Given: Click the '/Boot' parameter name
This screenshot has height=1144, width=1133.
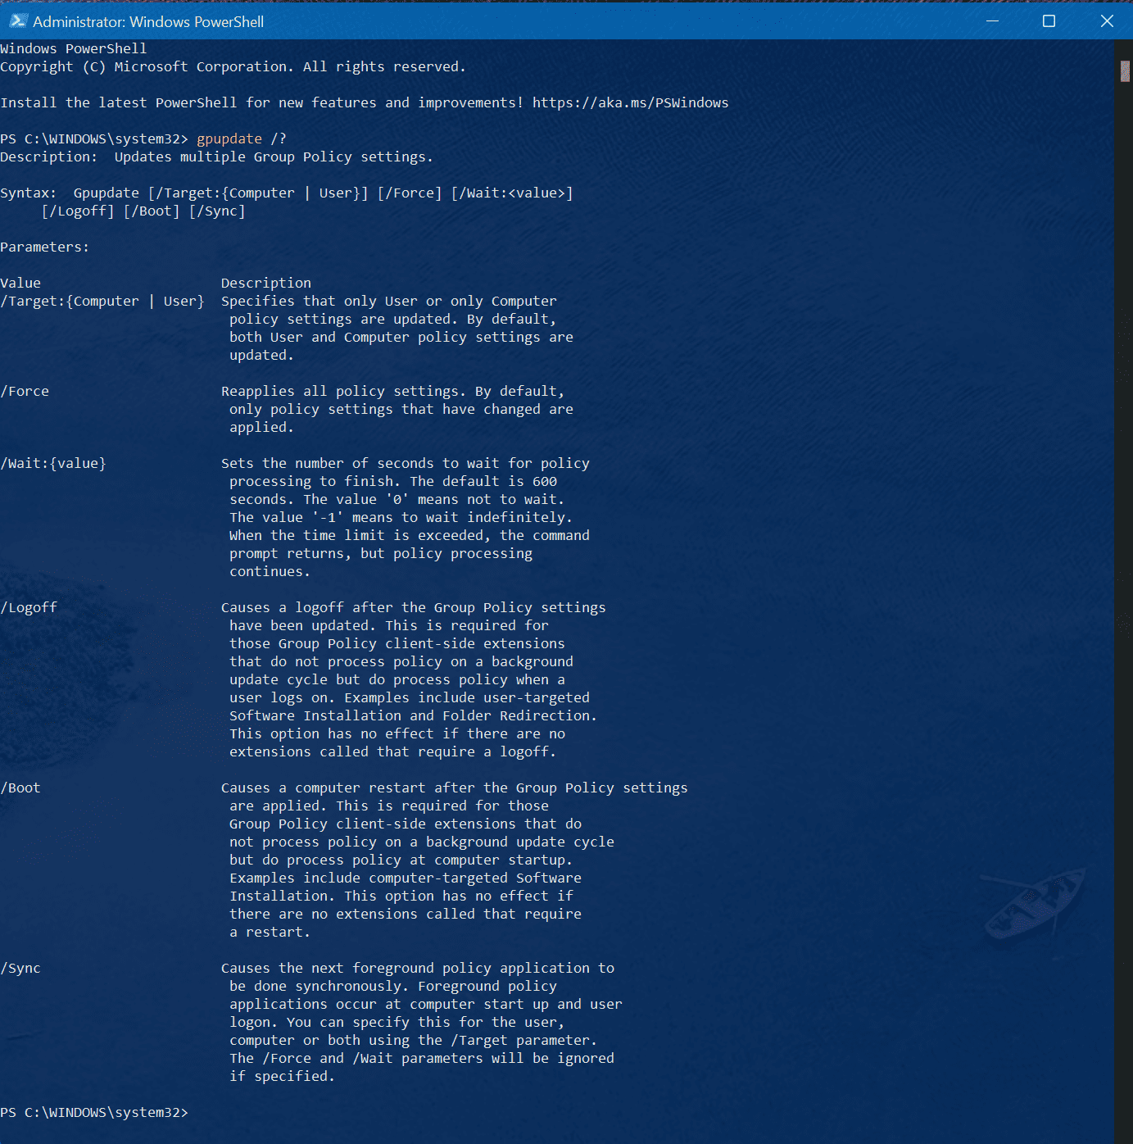Looking at the screenshot, I should click(x=20, y=788).
